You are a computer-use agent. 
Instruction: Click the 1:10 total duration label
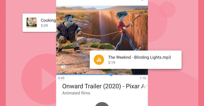pos(143,78)
